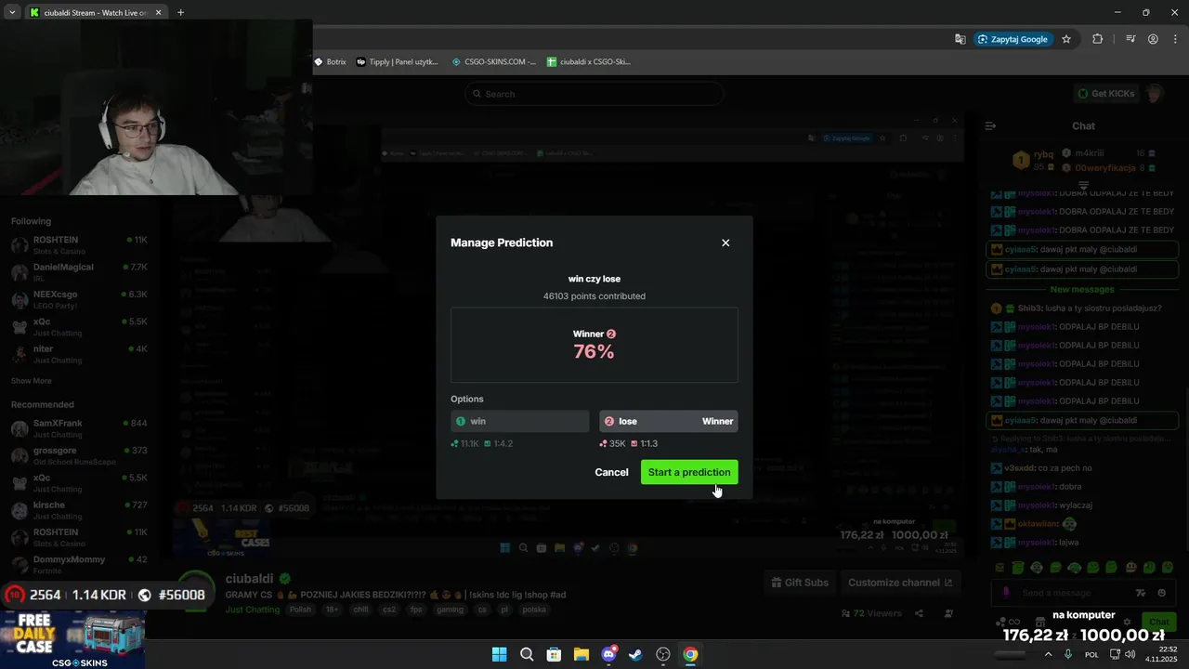This screenshot has width=1189, height=669.
Task: Click the 'polska' stream tag
Action: click(x=534, y=610)
